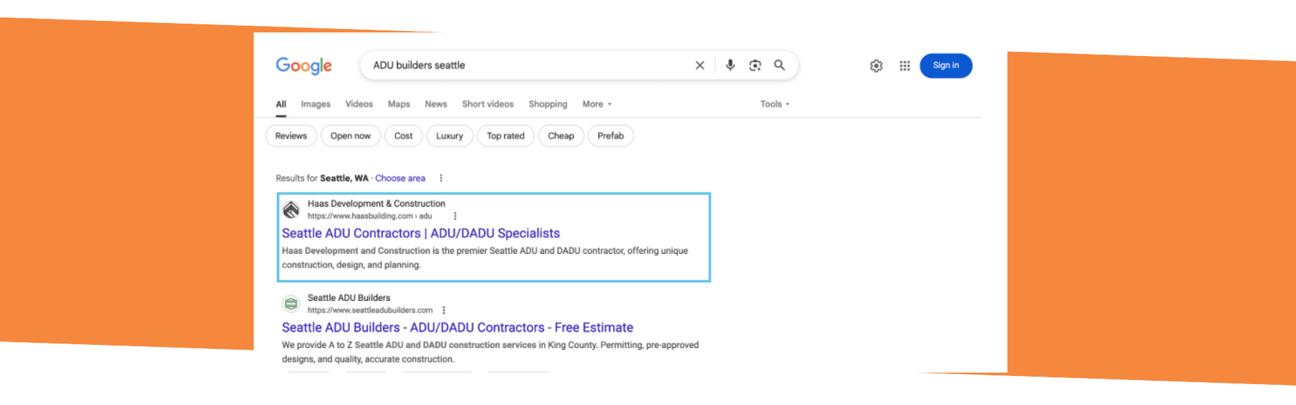Viewport: 1296px width, 405px height.
Task: Clear the search query with the X icon
Action: coord(700,65)
